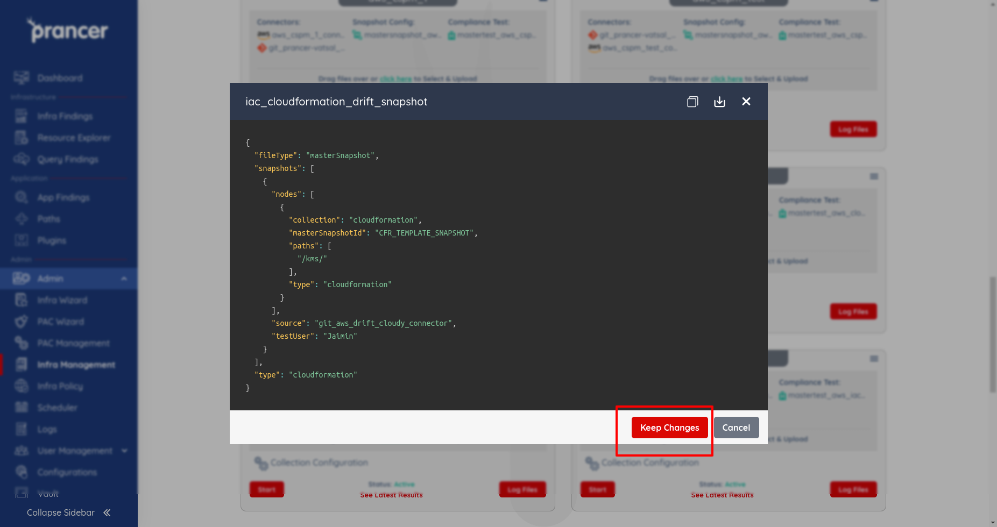Click the Infra Findings icon

[x=21, y=116]
